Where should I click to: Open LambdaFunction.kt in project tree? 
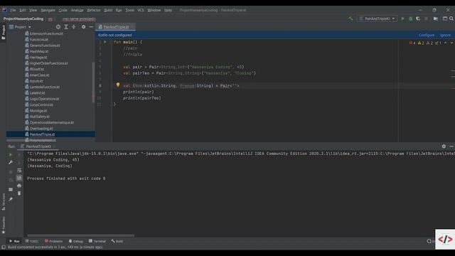44,87
